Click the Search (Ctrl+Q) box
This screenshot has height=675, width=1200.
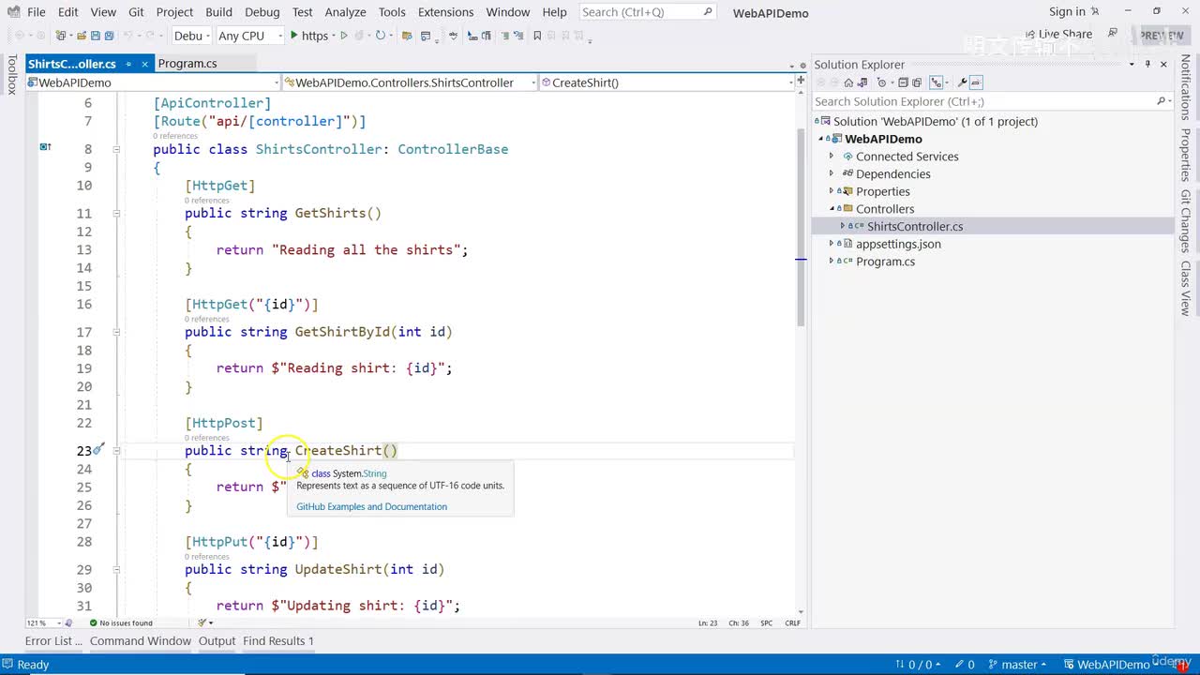tap(647, 12)
